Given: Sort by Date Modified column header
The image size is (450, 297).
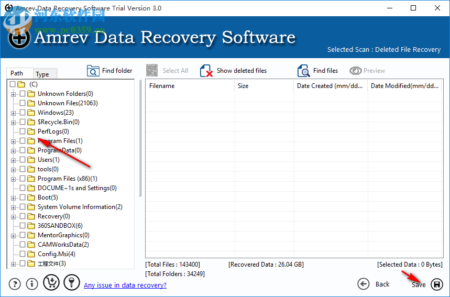Looking at the screenshot, I should 404,86.
